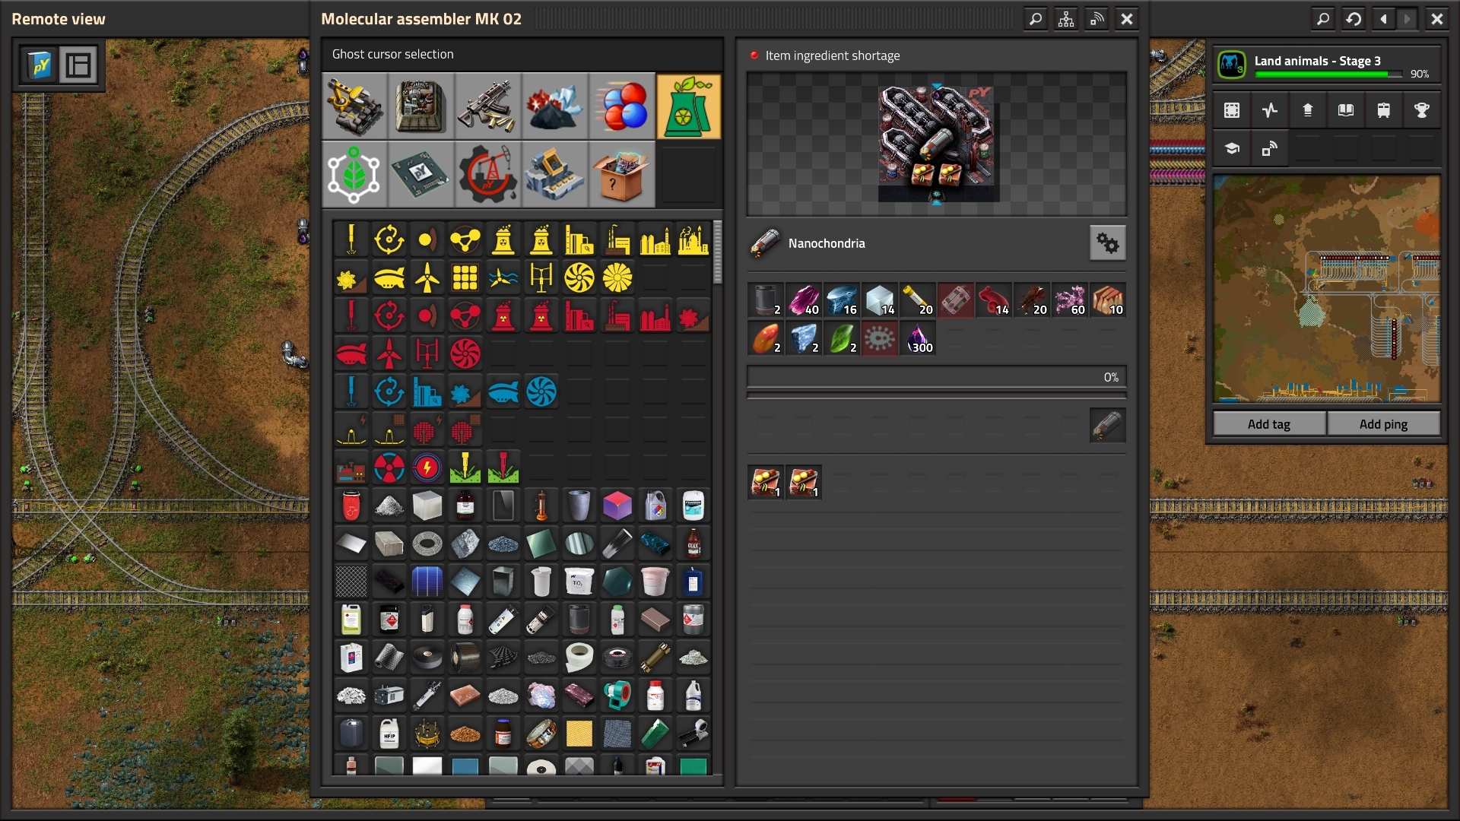
Task: Click the item list vertical scrollbar
Action: 717,252
